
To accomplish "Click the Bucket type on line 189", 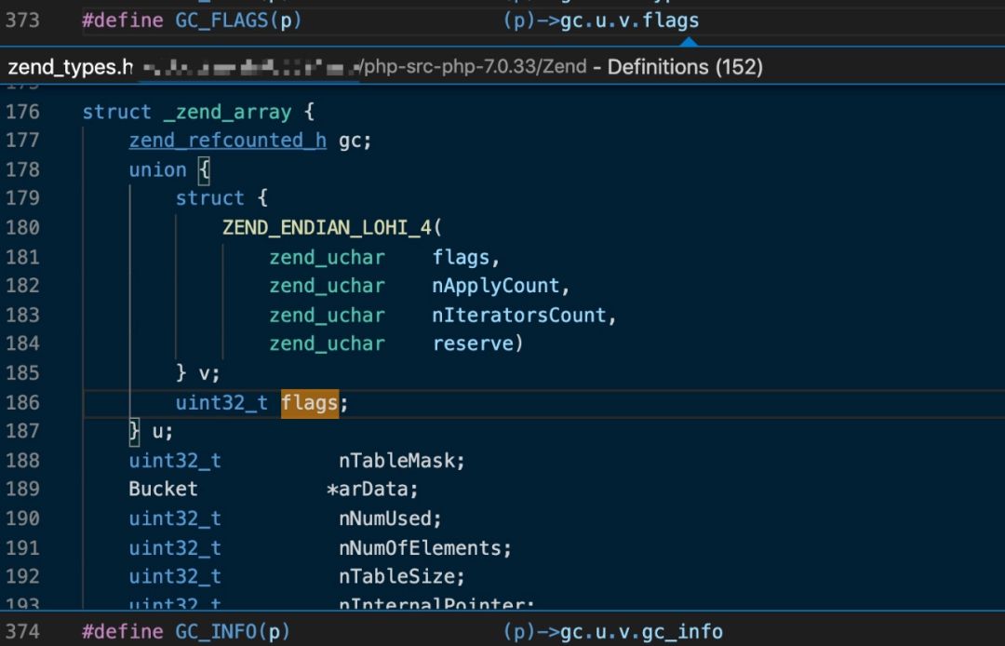I will click(164, 489).
